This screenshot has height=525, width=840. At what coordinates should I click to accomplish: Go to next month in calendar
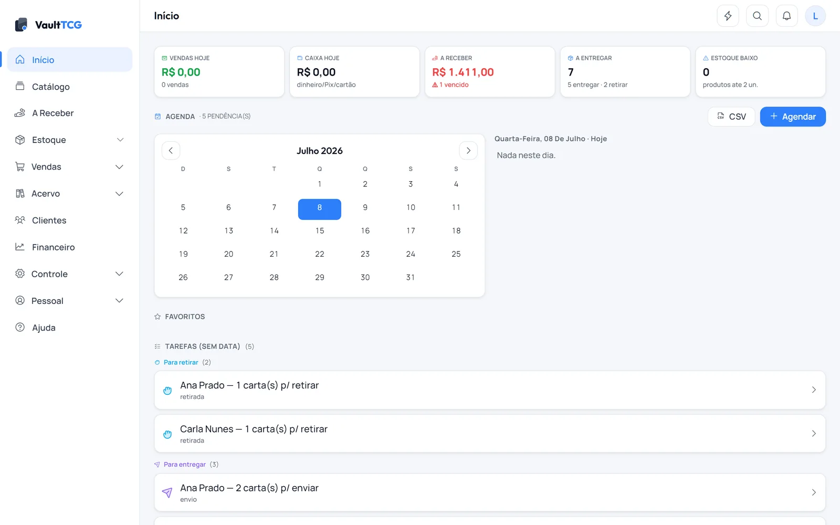468,151
